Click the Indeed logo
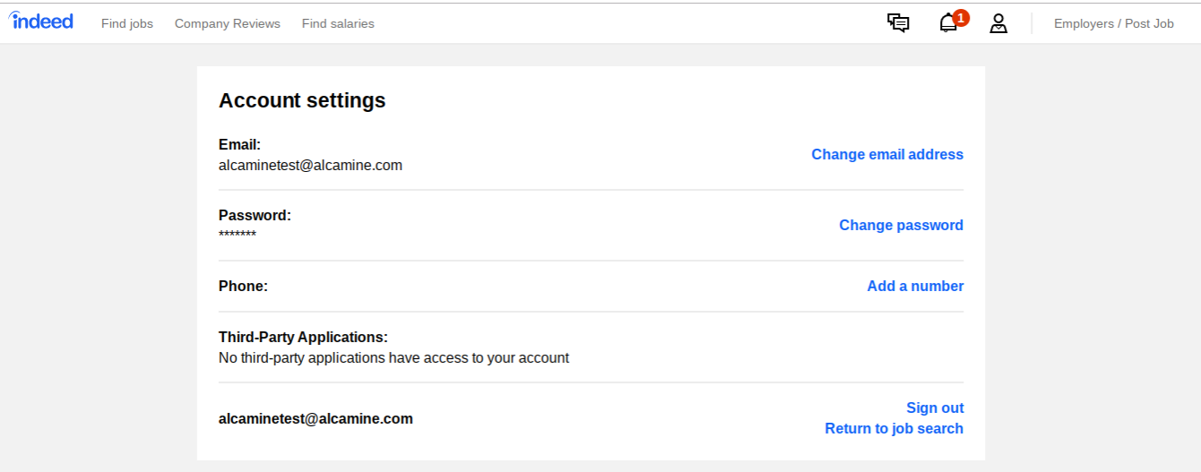The height and width of the screenshot is (472, 1201). [x=41, y=21]
